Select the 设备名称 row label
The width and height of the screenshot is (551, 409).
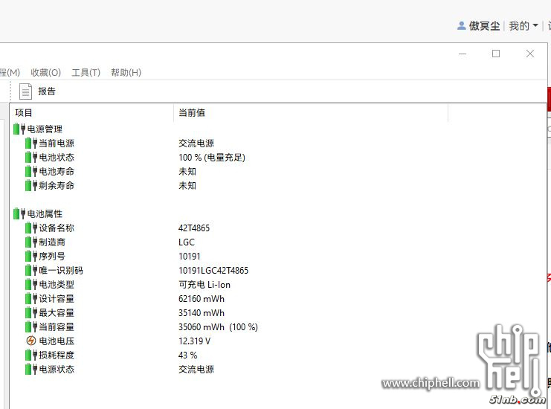pyautogui.click(x=57, y=228)
